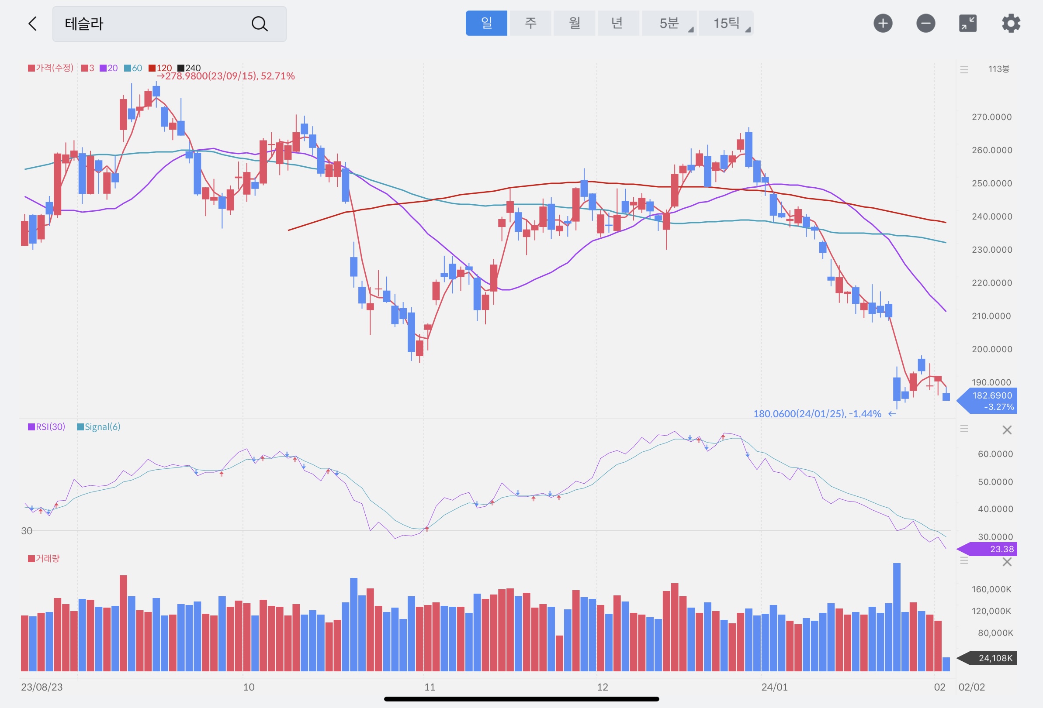Image resolution: width=1043 pixels, height=708 pixels.
Task: Click the 120,000K volume axis label
Action: point(991,611)
